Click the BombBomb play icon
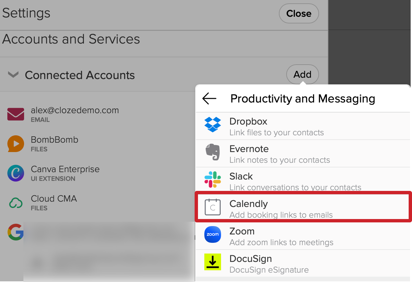This screenshot has width=412, height=282. (x=15, y=143)
